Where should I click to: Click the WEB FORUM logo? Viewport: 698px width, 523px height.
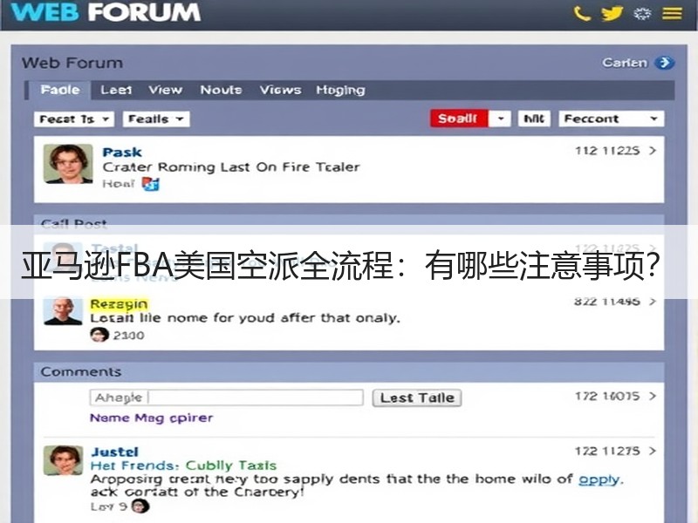click(106, 11)
